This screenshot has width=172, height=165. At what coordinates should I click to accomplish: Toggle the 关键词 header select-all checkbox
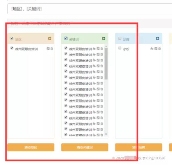pos(66,38)
